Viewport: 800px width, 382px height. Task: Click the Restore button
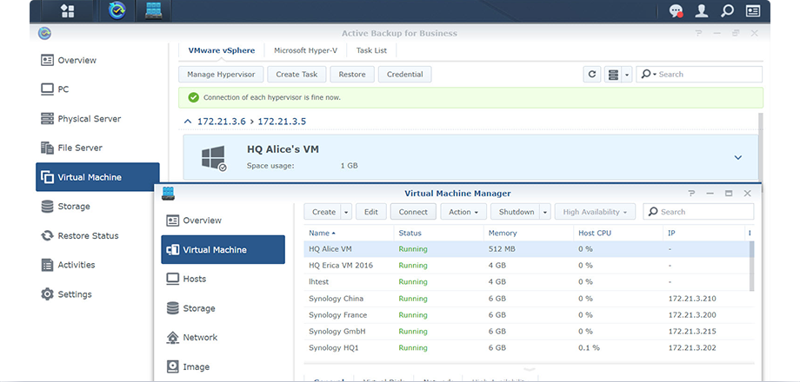click(x=352, y=75)
